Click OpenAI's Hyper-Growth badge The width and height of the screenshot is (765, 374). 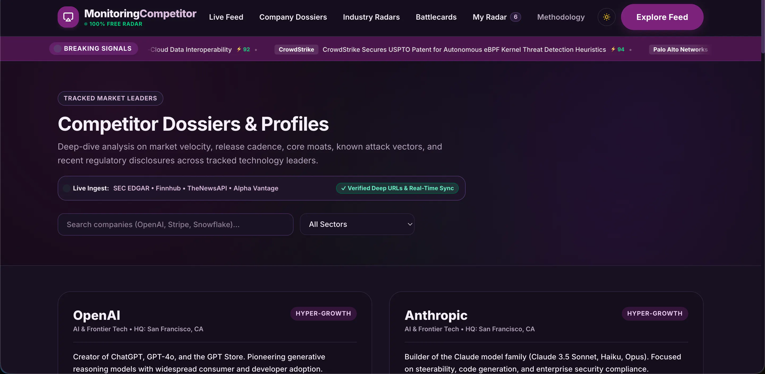pos(323,313)
